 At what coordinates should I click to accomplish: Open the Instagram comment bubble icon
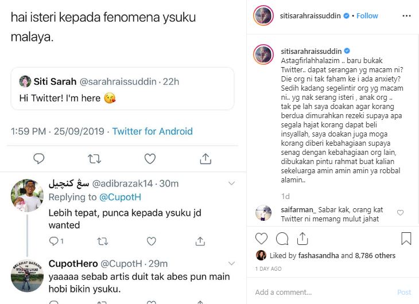pyautogui.click(x=282, y=239)
